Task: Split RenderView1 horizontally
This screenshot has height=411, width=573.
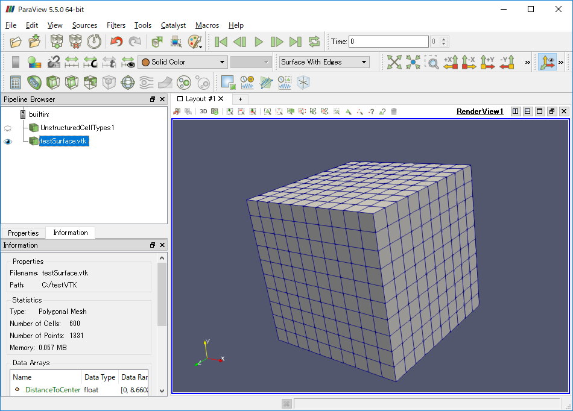Action: tap(516, 111)
